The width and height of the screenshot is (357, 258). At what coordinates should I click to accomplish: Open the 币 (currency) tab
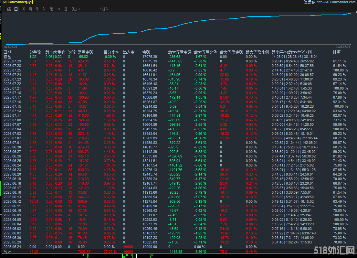tap(52, 9)
